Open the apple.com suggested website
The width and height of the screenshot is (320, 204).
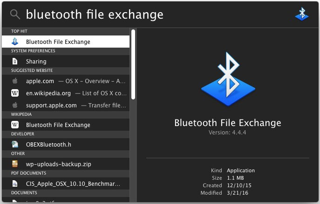pos(66,81)
